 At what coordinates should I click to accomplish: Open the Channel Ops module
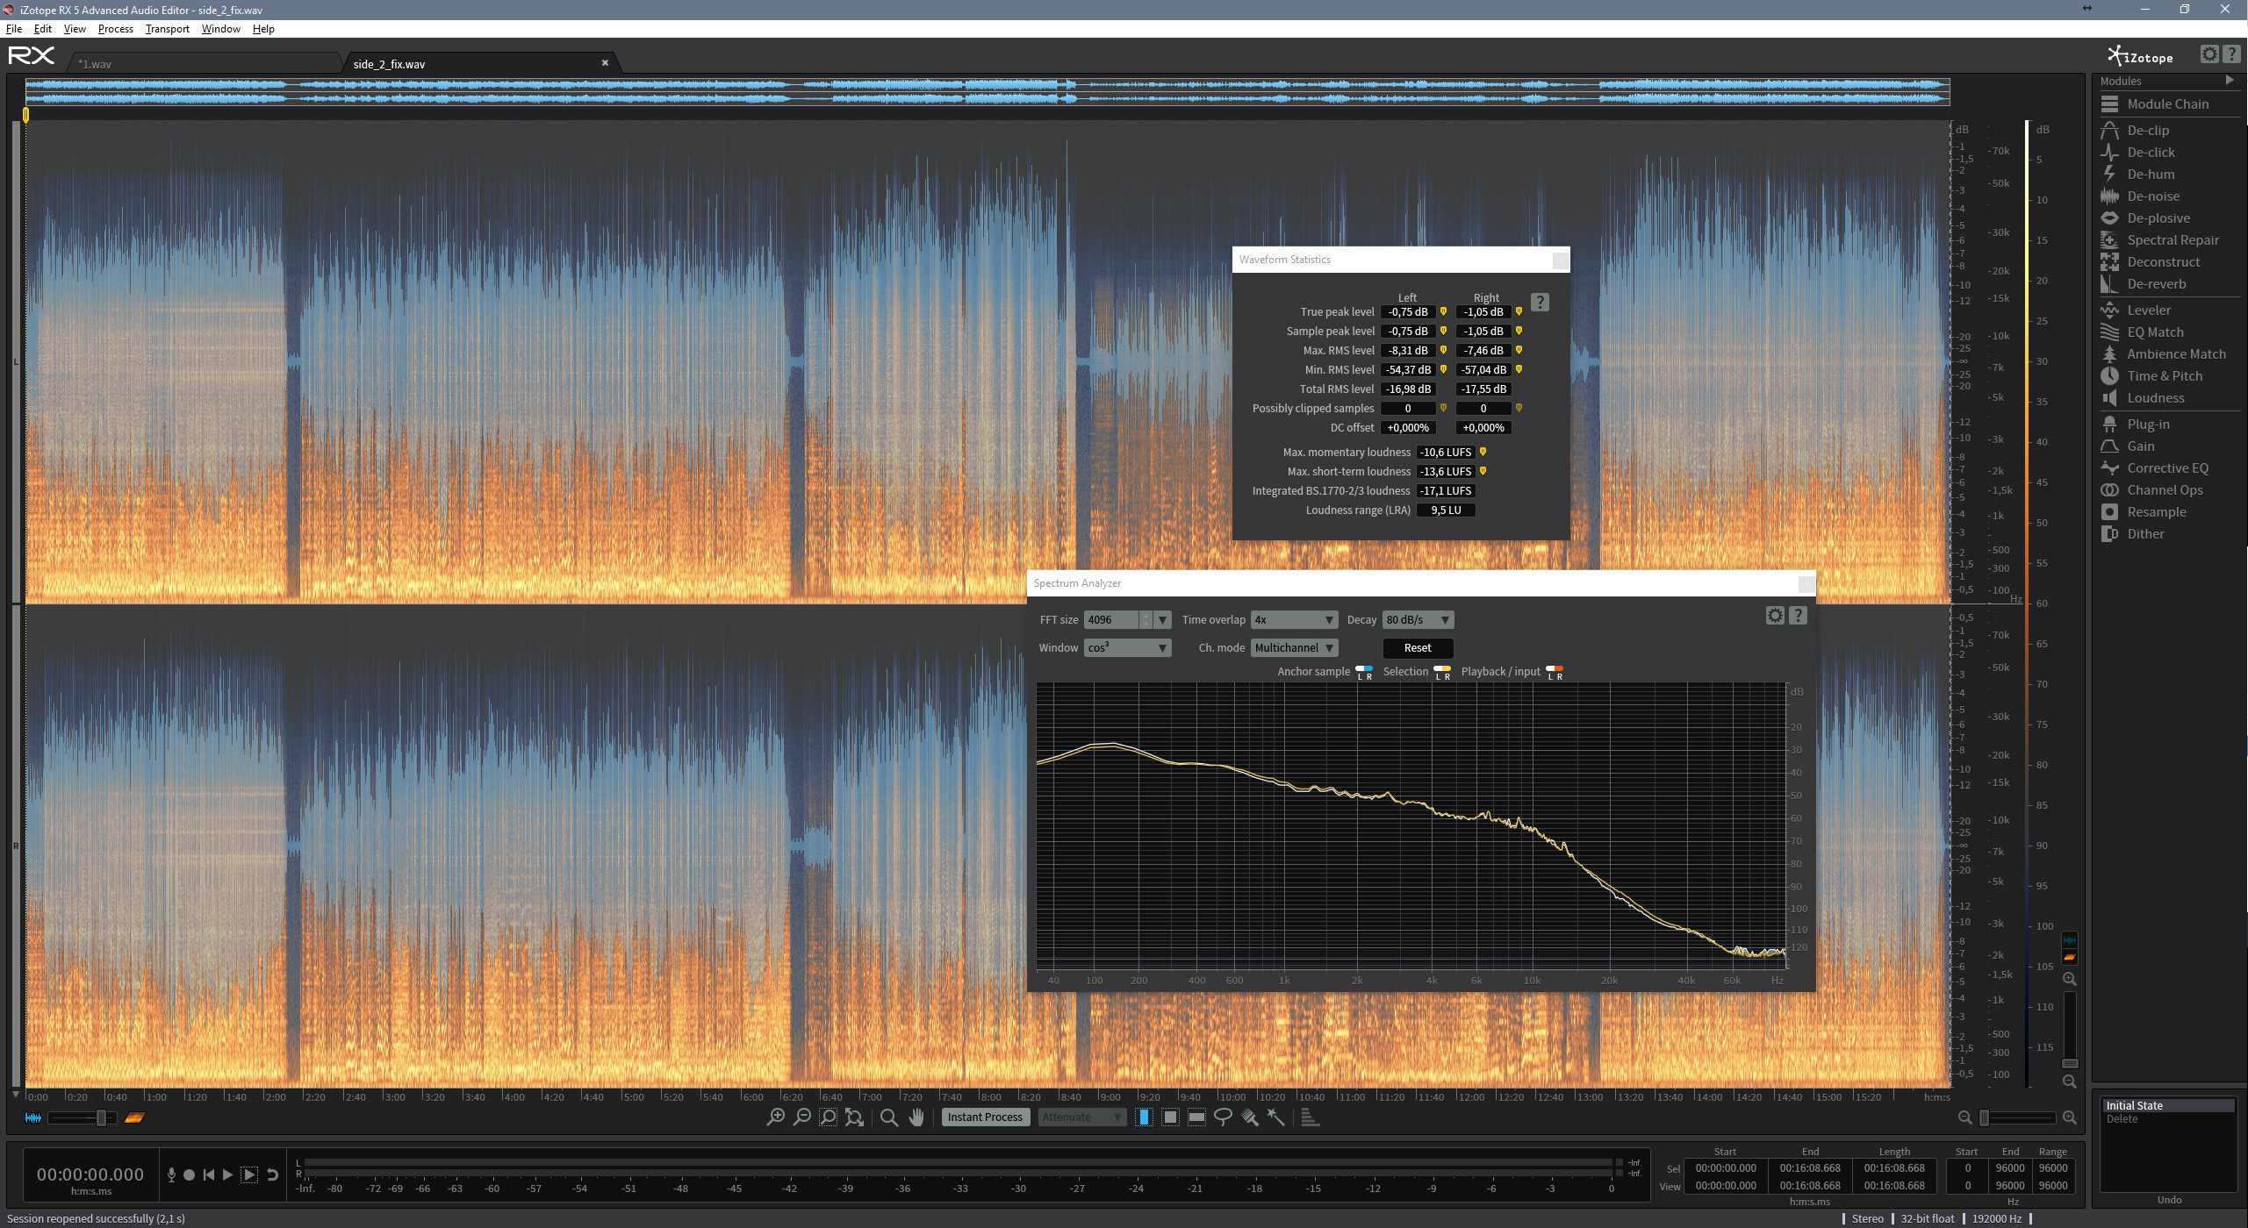click(2164, 489)
